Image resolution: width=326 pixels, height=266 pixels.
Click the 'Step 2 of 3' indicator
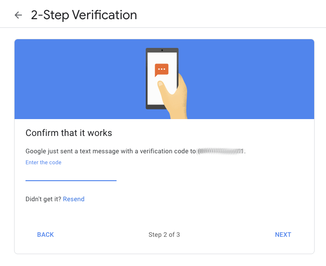pos(164,235)
